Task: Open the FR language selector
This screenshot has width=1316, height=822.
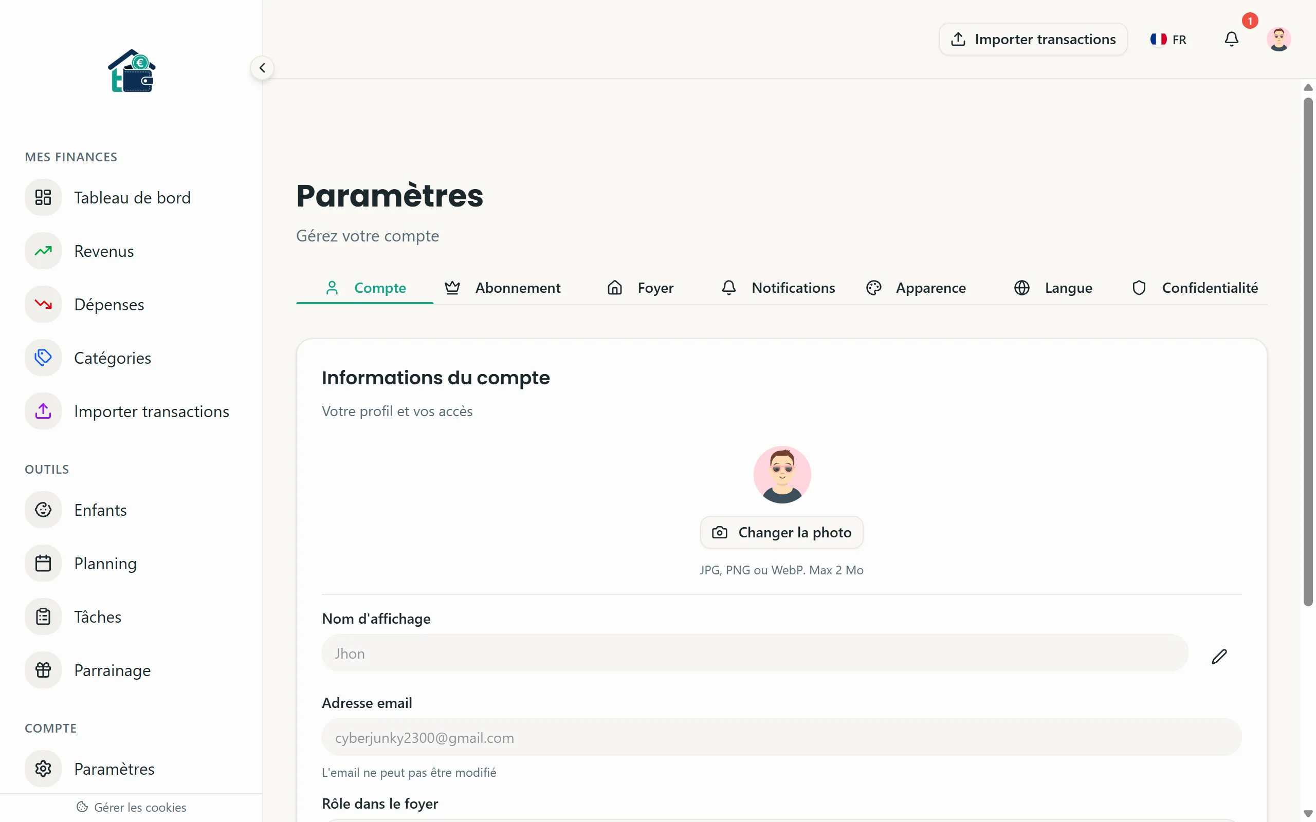Action: tap(1168, 39)
